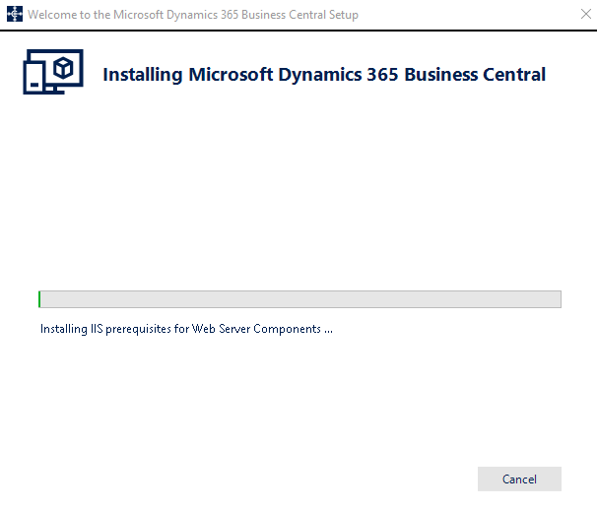Click the tower device part of installer icon
The width and height of the screenshot is (597, 511).
pos(34,78)
